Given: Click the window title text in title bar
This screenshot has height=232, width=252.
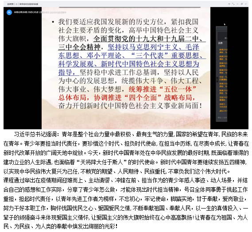Looking at the screenshot, I should tap(23, 4).
